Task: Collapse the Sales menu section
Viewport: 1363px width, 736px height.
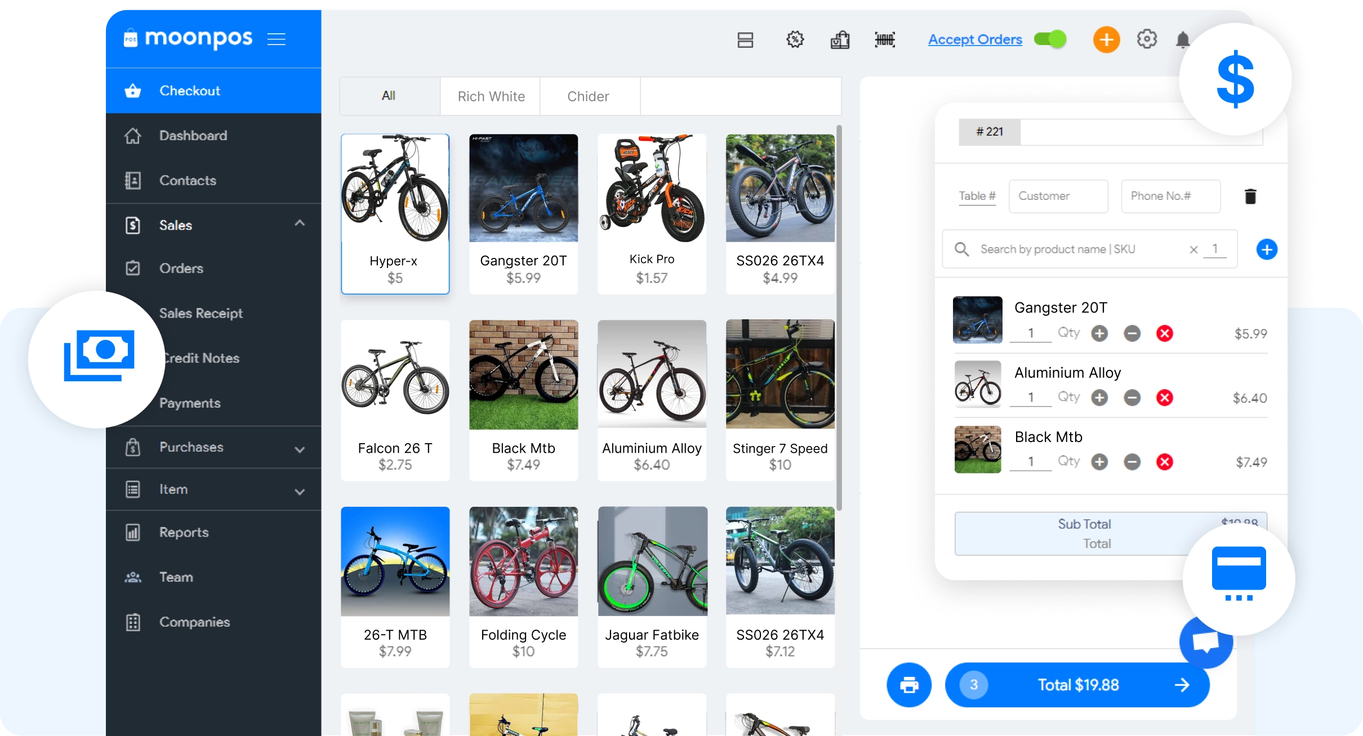Action: pos(300,224)
